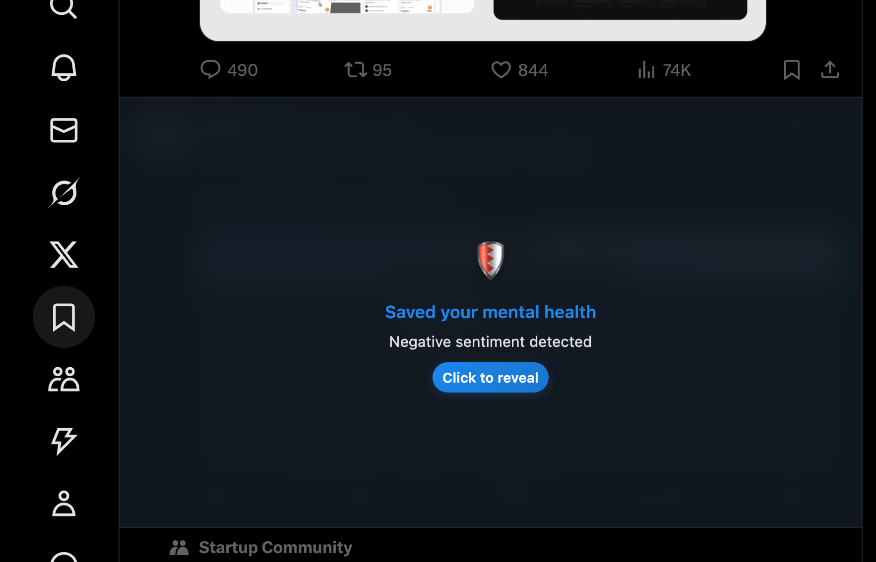The width and height of the screenshot is (876, 562).
Task: Open Notifications bell in sidebar
Action: click(63, 68)
